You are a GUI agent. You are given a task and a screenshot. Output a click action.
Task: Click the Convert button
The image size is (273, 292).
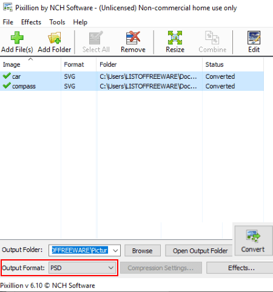253,241
